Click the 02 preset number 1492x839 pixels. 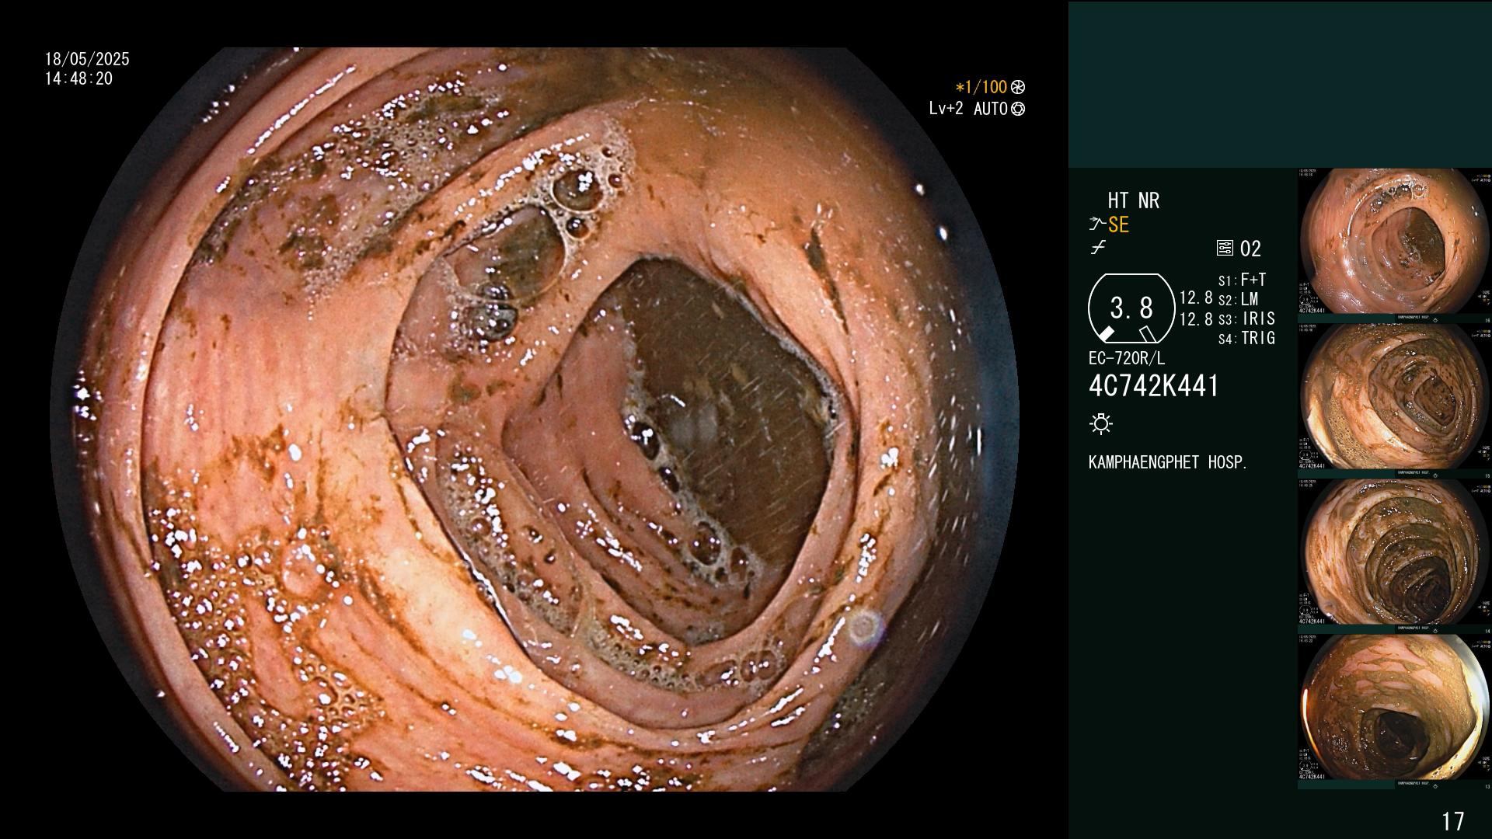[x=1250, y=249]
